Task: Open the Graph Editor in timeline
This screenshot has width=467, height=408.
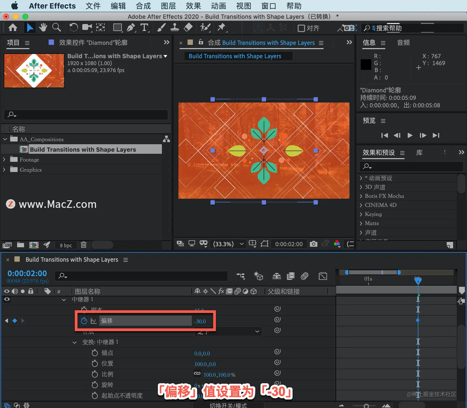Action: point(323,276)
